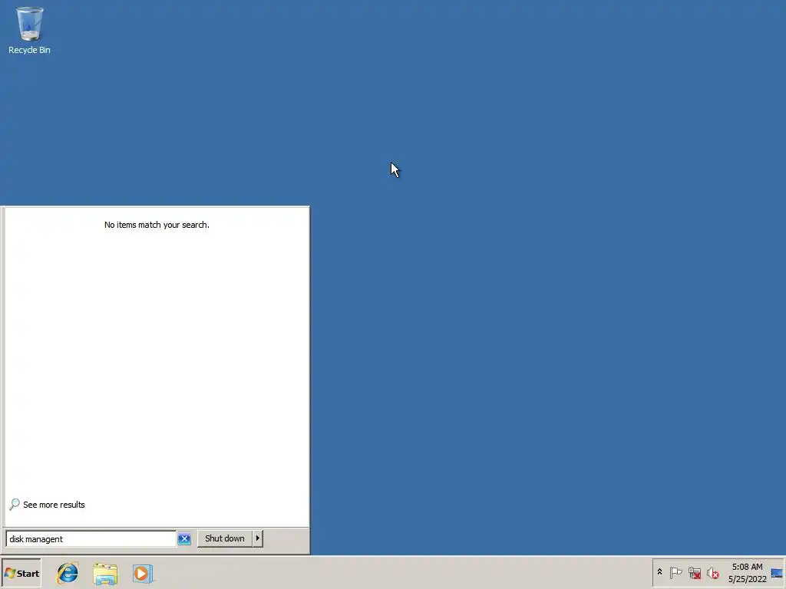
Task: Click the Start button
Action: [x=21, y=574]
